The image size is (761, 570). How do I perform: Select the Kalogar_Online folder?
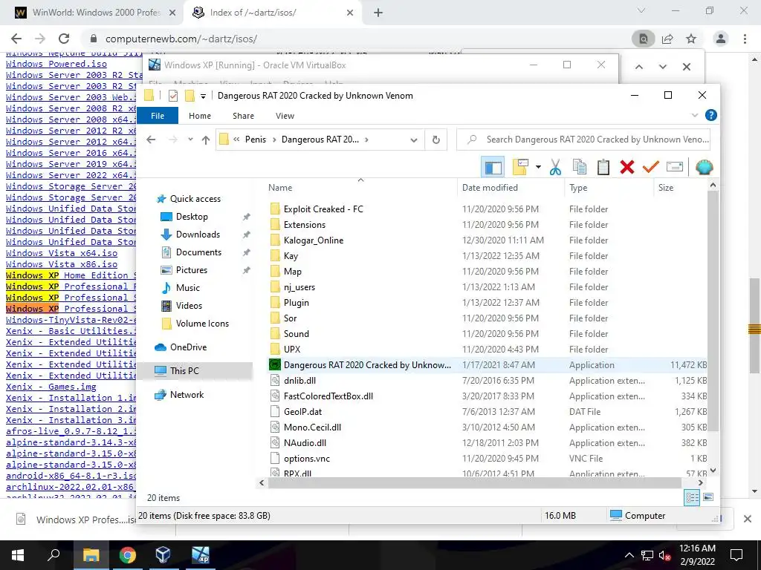[313, 240]
